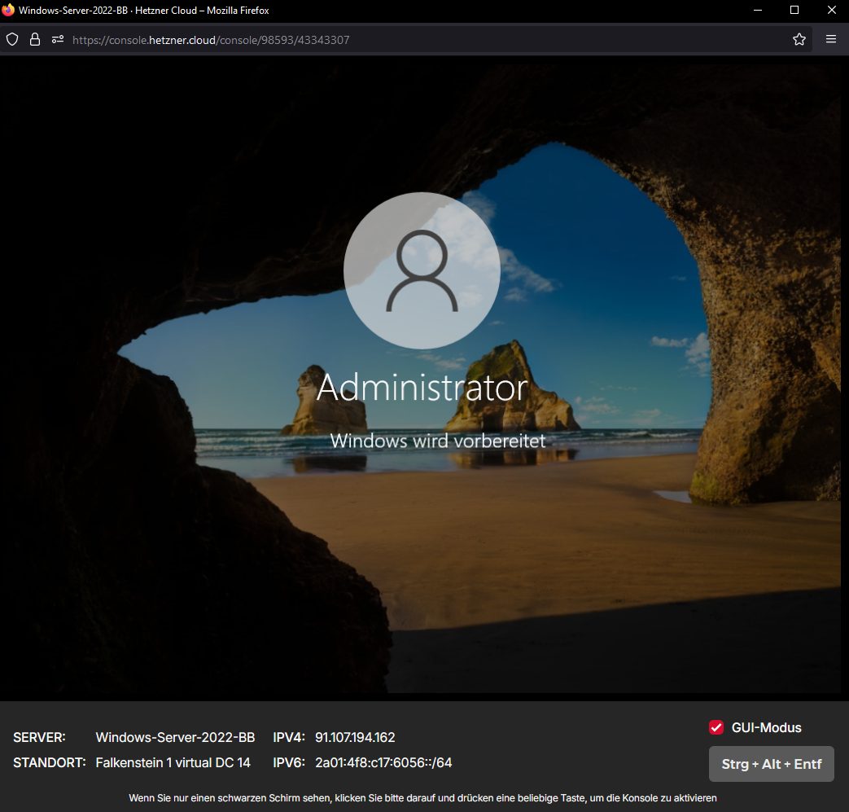
Task: Click the Firefox logo in the title bar
Action: 10,10
